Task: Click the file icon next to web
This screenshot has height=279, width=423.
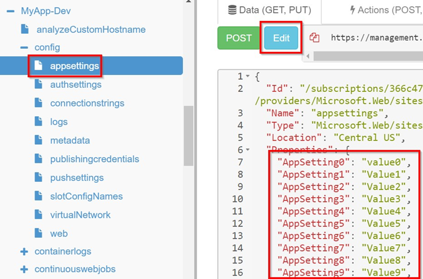Action: point(38,234)
